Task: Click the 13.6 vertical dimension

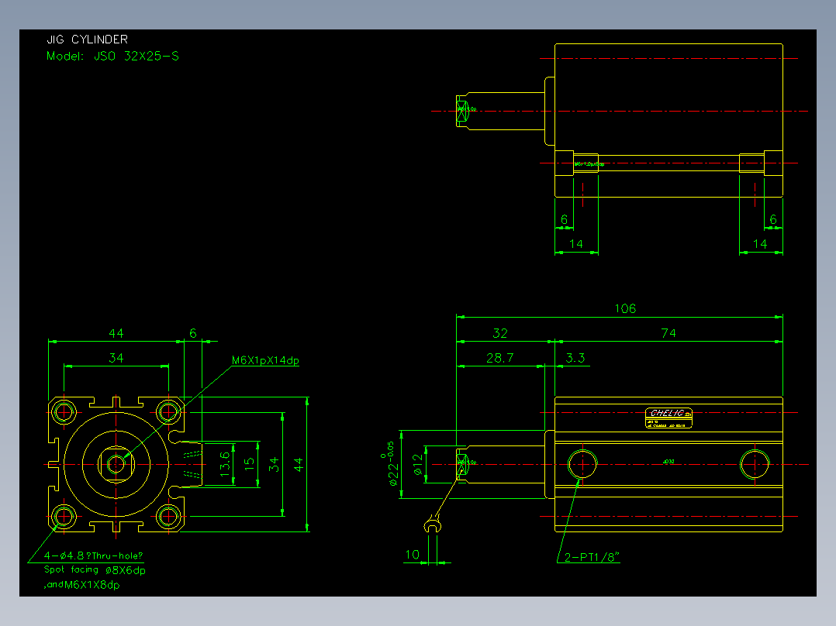Action: 224,464
